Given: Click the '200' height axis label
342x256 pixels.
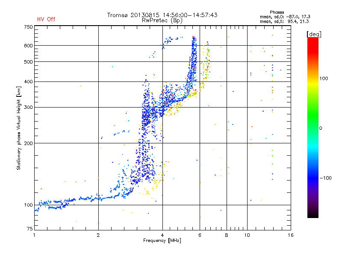Looking at the screenshot, I should [28, 143].
